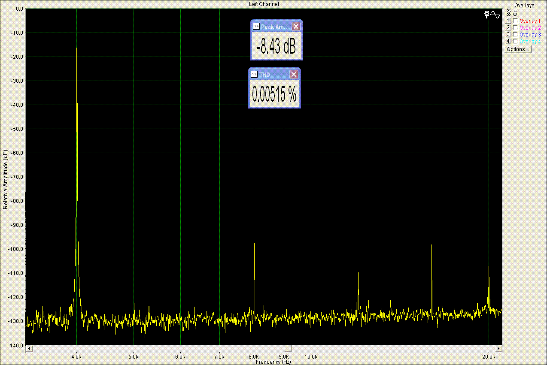Close the Peak Amplitude readout window

(x=296, y=27)
